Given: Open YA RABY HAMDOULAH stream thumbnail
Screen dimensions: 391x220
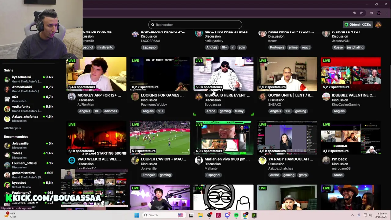Looking at the screenshot, I should click(287, 138).
